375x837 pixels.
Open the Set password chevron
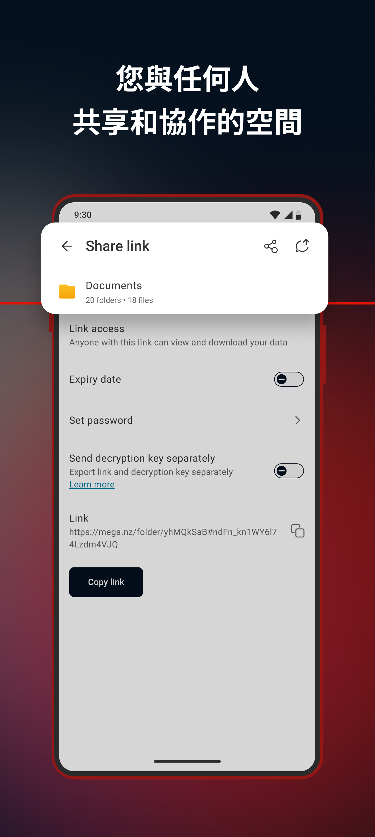(x=297, y=420)
